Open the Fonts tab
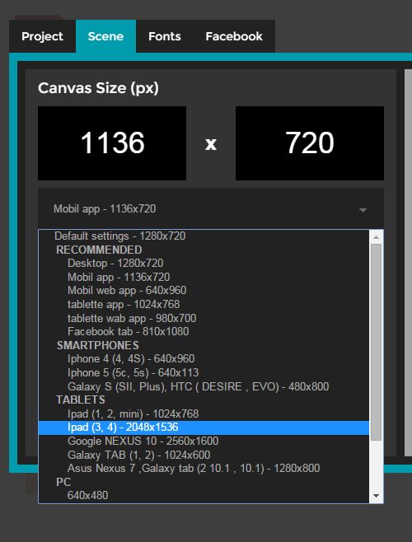The width and height of the screenshot is (412, 542). tap(164, 36)
